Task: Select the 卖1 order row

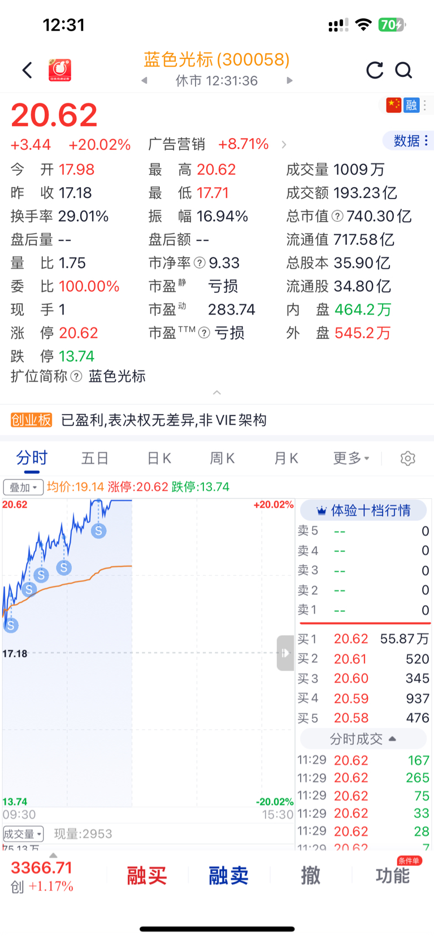Action: [363, 610]
